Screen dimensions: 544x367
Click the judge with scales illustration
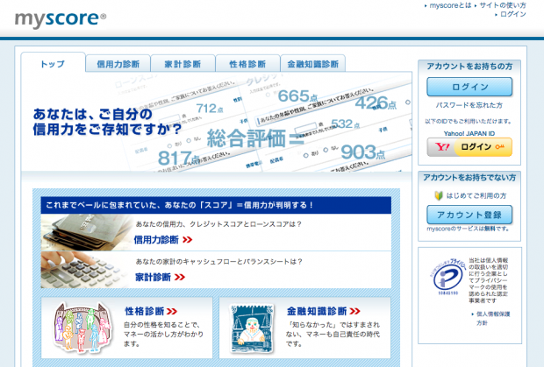coord(253,328)
